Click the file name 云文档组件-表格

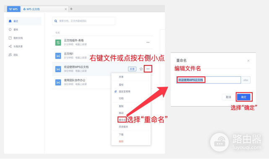click(x=74, y=40)
